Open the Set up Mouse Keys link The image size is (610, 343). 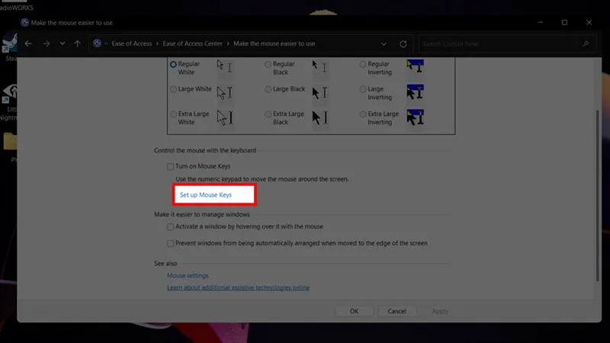(205, 195)
